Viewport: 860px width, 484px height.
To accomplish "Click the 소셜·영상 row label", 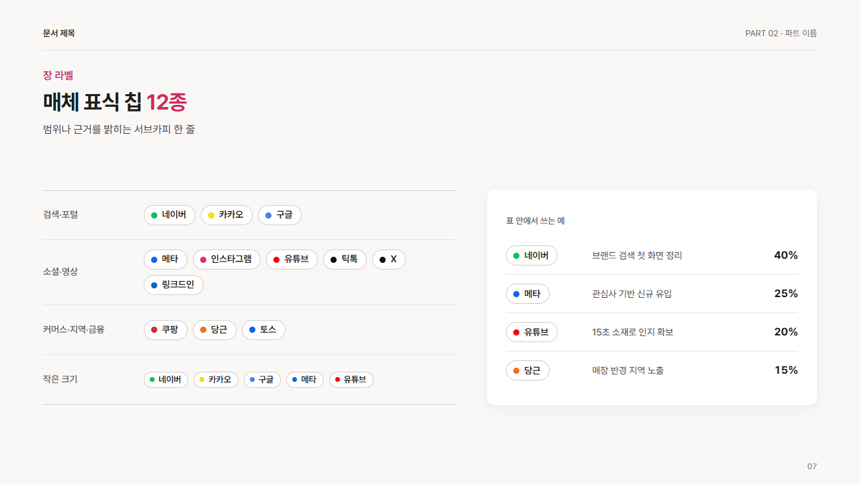I will (x=60, y=272).
